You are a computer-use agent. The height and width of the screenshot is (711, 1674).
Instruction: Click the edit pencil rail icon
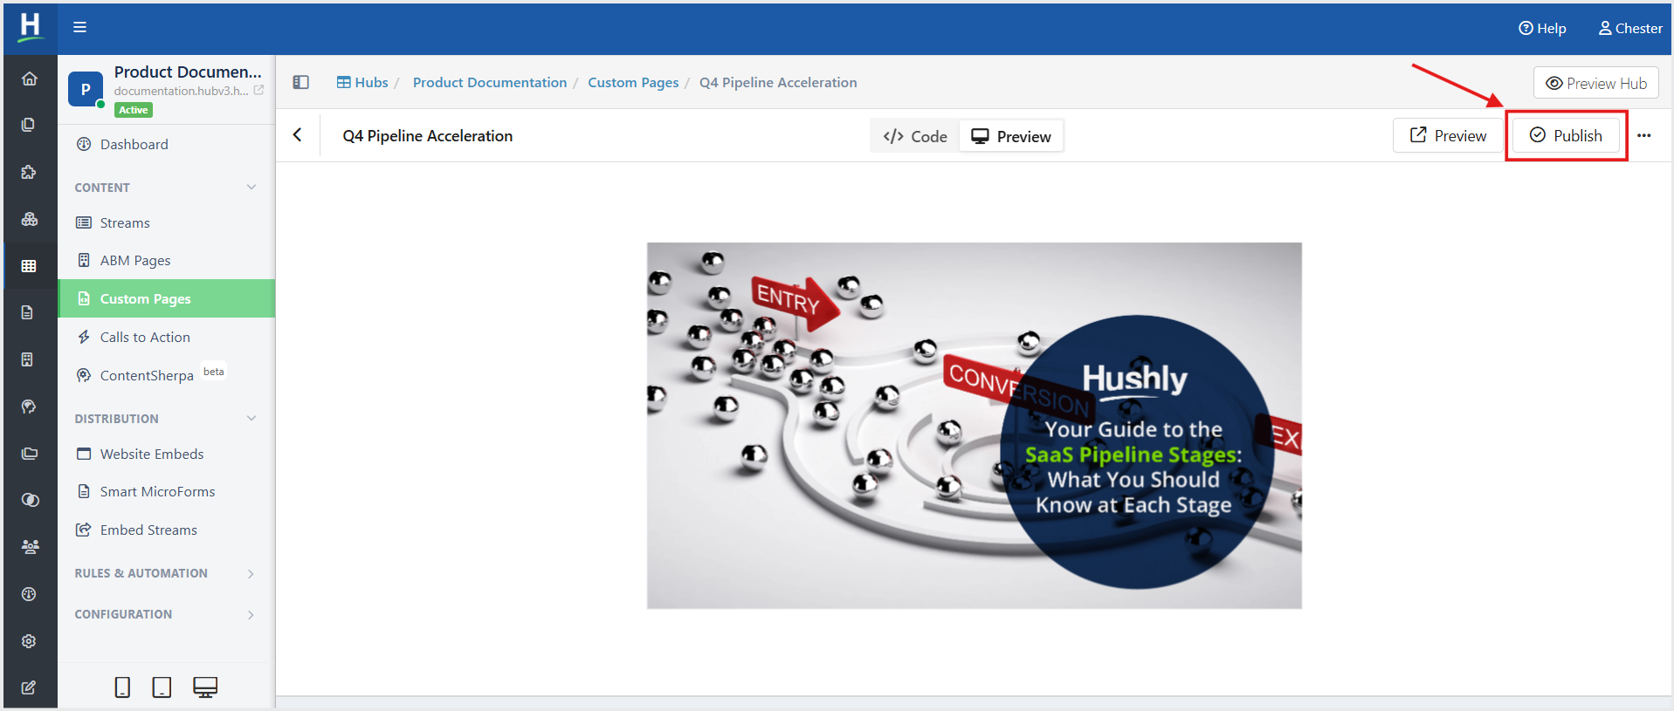pos(29,687)
